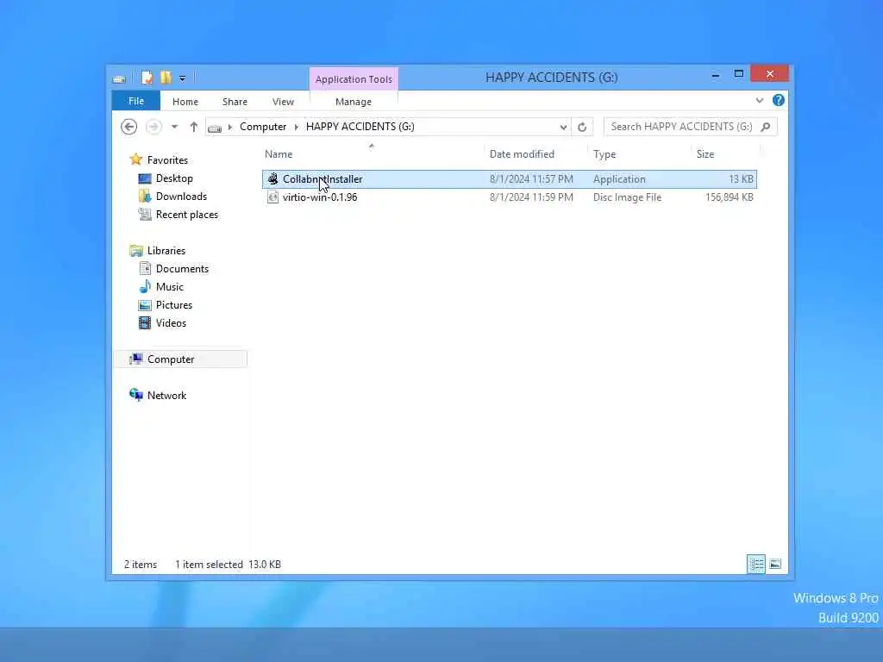This screenshot has width=883, height=662.
Task: Select the Application Tools contextual tab
Action: pyautogui.click(x=354, y=79)
